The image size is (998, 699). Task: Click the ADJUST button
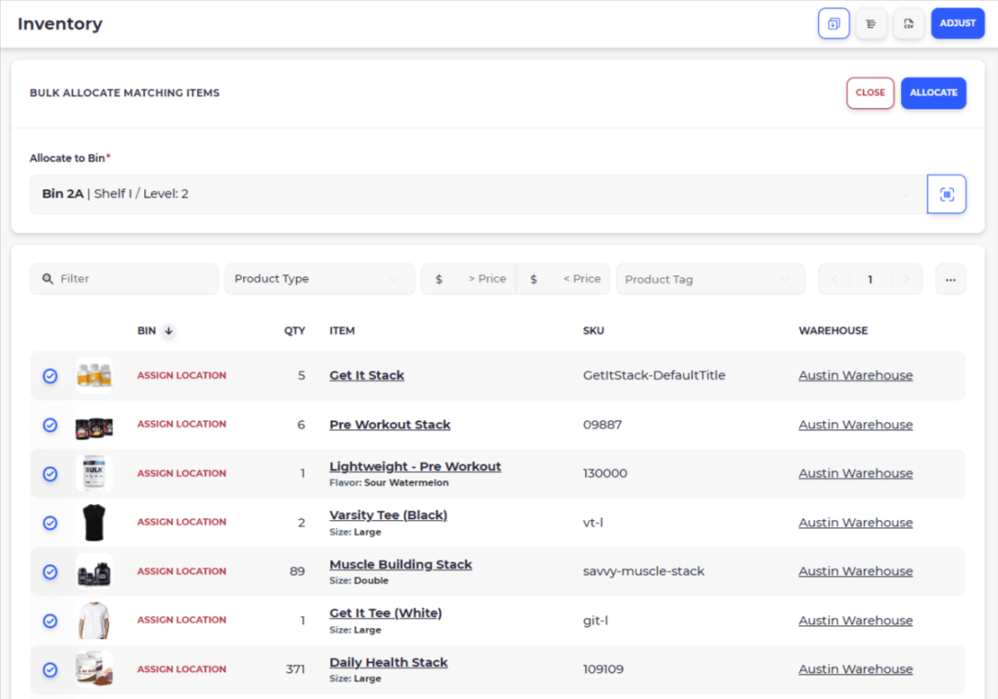click(x=957, y=23)
